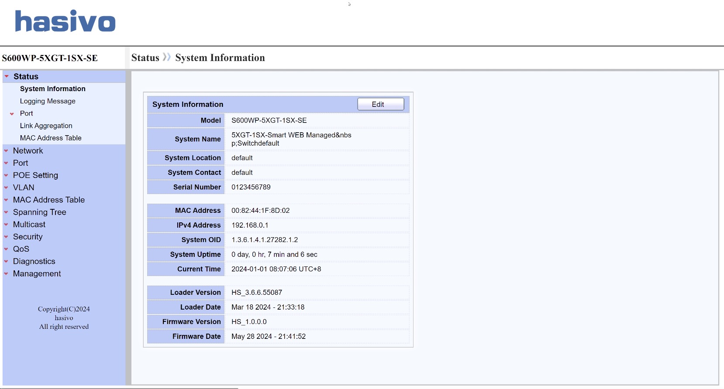
Task: Select System Information in the sidebar
Action: click(53, 89)
